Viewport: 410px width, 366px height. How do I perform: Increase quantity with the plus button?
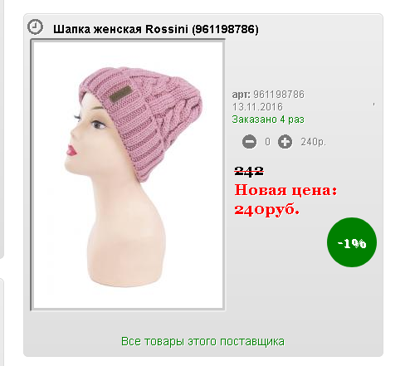tap(285, 142)
